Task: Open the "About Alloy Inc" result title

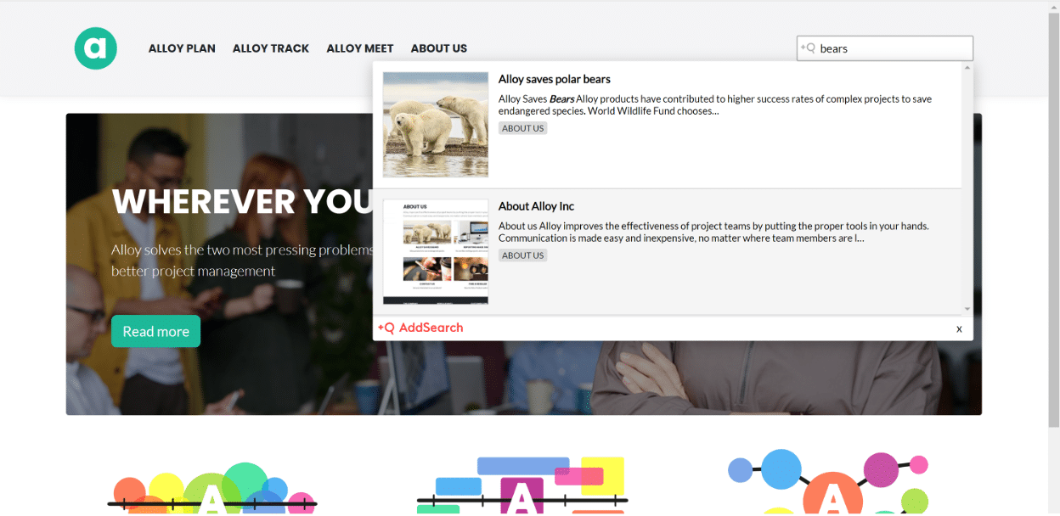Action: [x=537, y=206]
